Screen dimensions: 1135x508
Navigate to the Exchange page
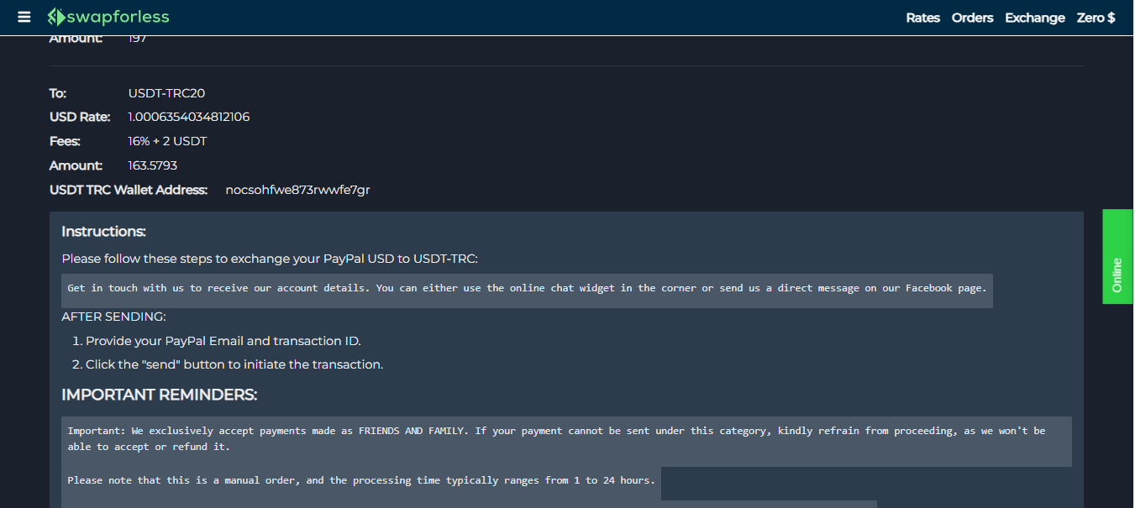click(x=1034, y=18)
